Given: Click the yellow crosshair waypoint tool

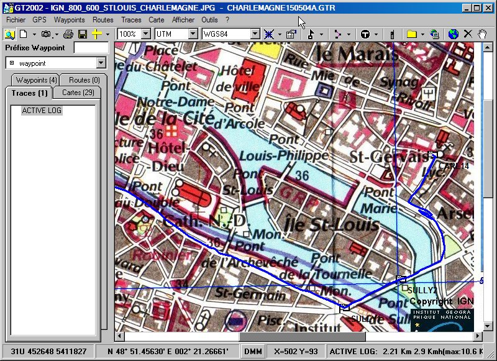Looking at the screenshot, I should click(x=96, y=34).
